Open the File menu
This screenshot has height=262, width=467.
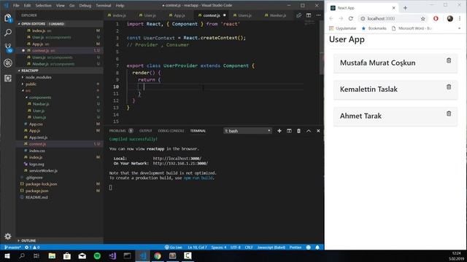click(x=16, y=5)
